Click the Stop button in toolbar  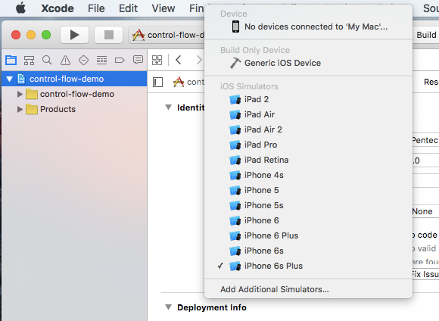coord(109,35)
